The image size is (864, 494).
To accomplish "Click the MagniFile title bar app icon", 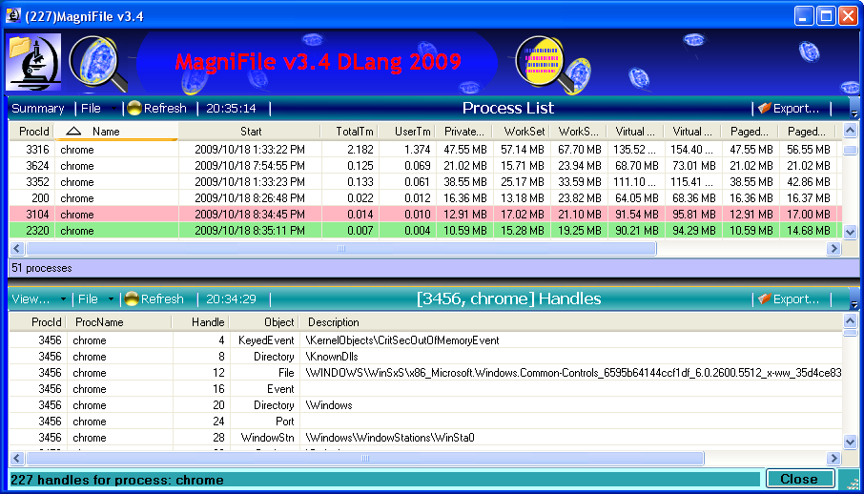I will click(x=12, y=16).
